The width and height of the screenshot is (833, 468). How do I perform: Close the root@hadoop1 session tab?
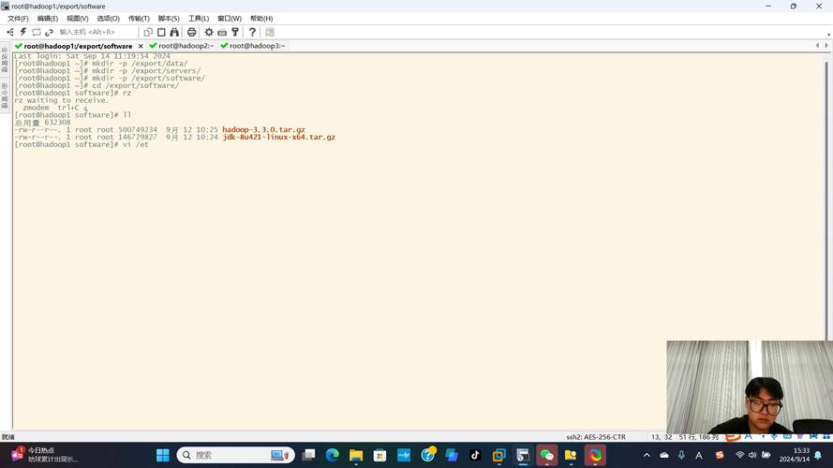[141, 46]
